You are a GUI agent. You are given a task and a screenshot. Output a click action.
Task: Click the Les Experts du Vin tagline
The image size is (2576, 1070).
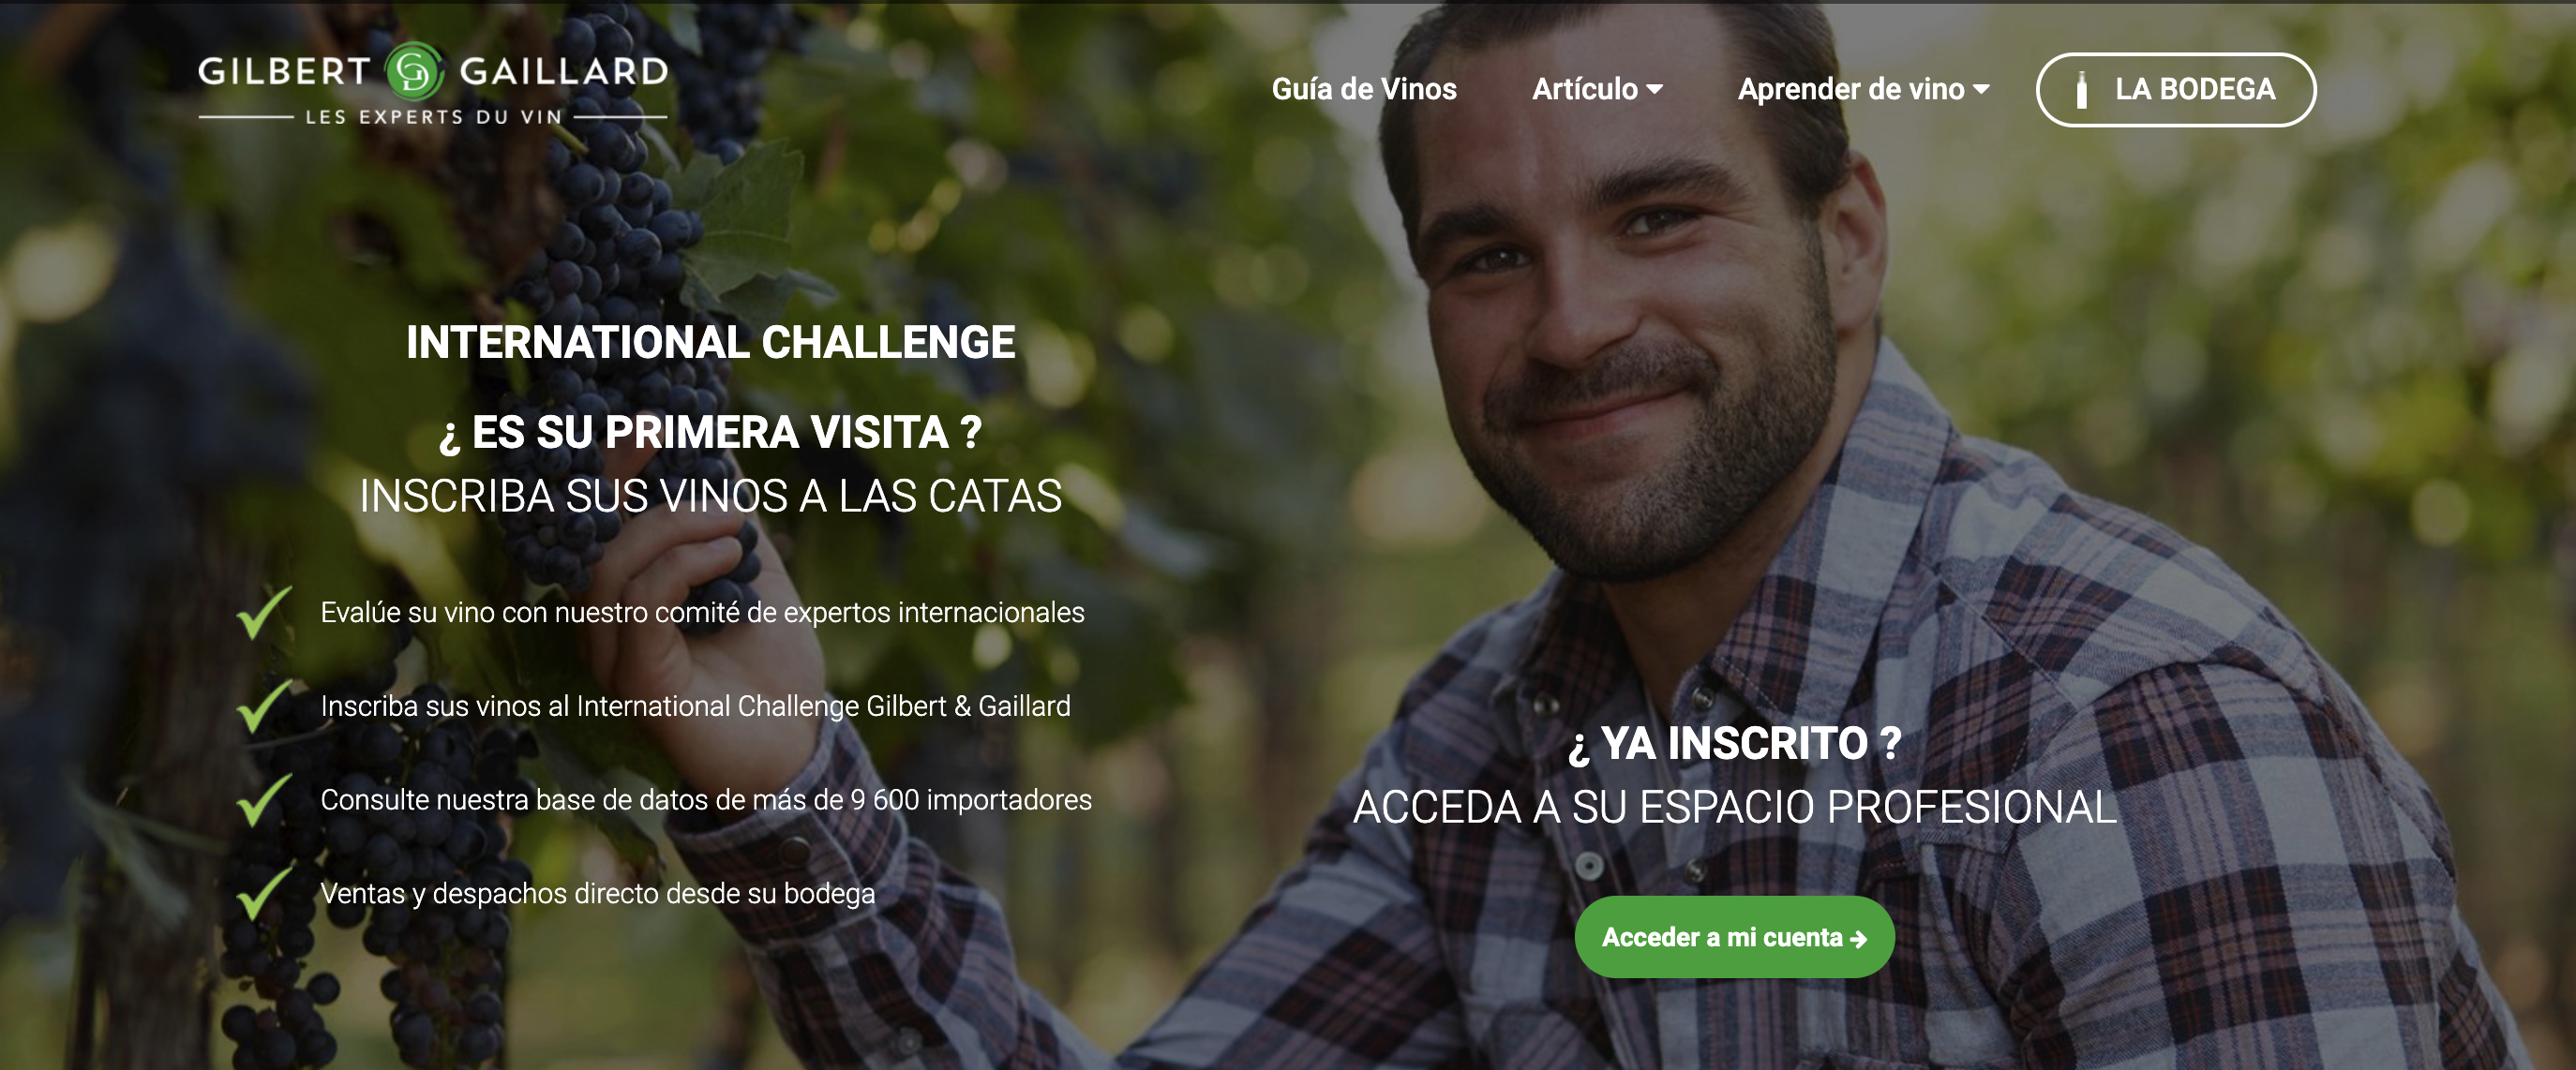pos(433,117)
